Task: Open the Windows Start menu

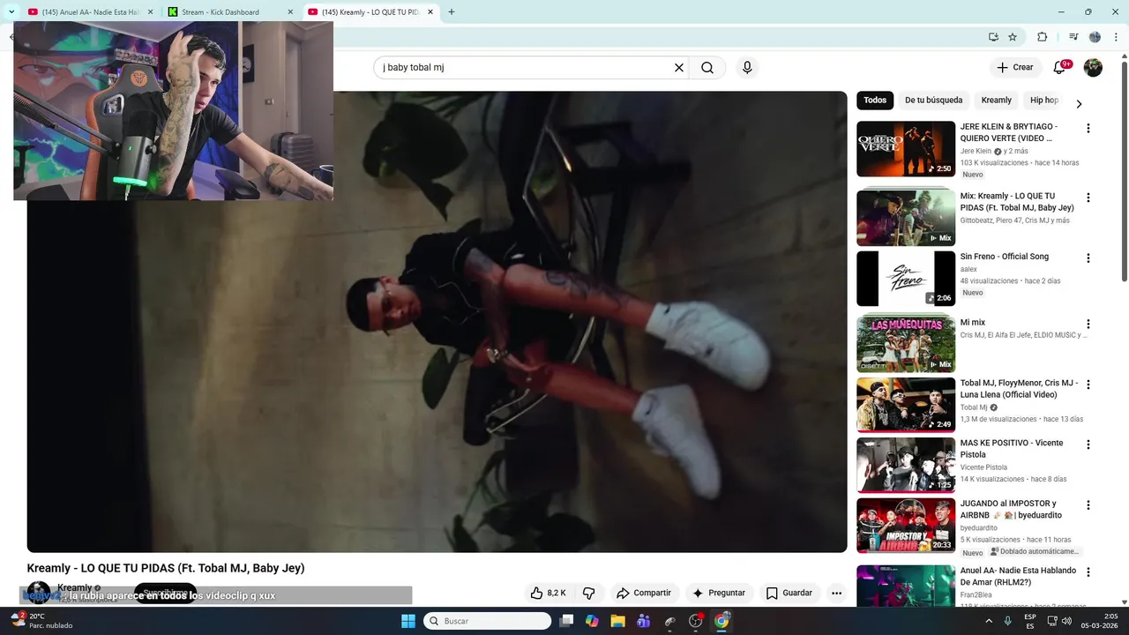Action: pos(408,621)
